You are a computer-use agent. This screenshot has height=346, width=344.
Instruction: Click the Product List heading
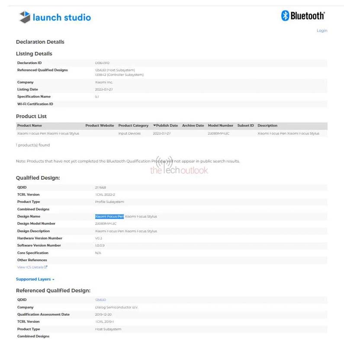click(31, 116)
